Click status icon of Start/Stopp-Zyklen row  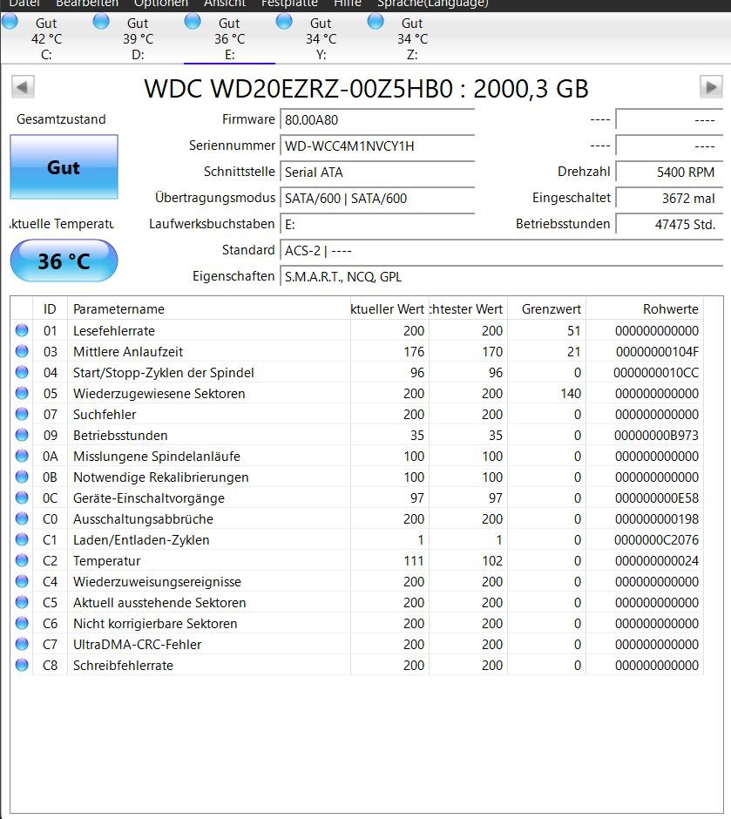22,372
